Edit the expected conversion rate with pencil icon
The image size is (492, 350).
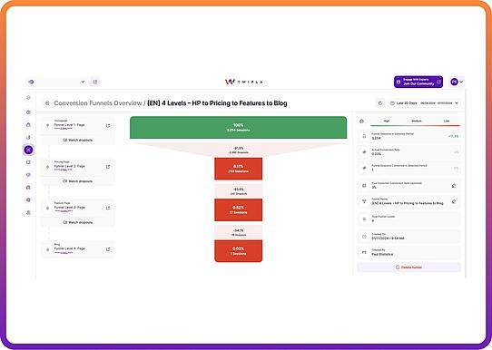click(454, 186)
